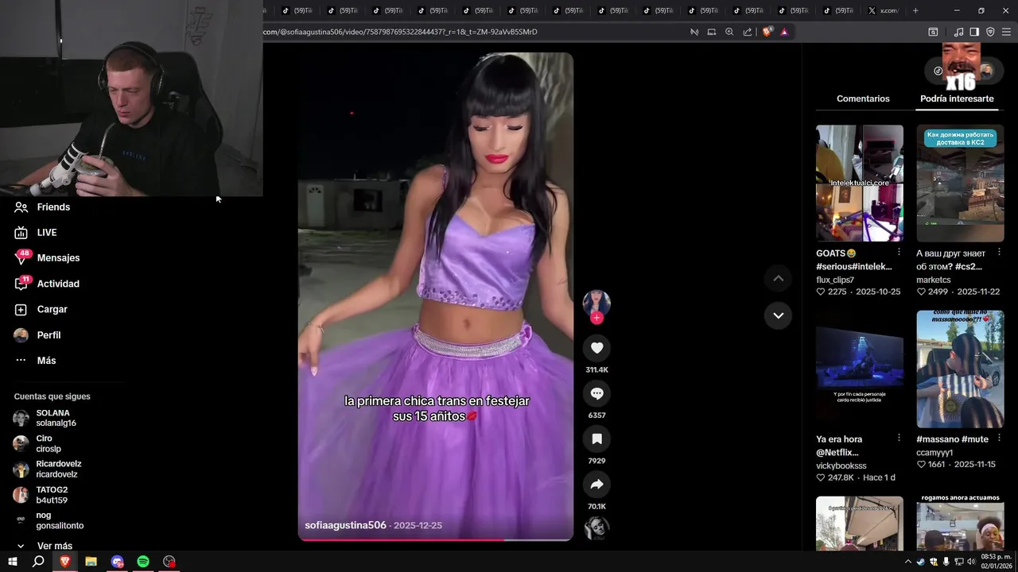Viewport: 1018px width, 572px height.
Task: Switch to the x.com browser tab
Action: coord(883,10)
